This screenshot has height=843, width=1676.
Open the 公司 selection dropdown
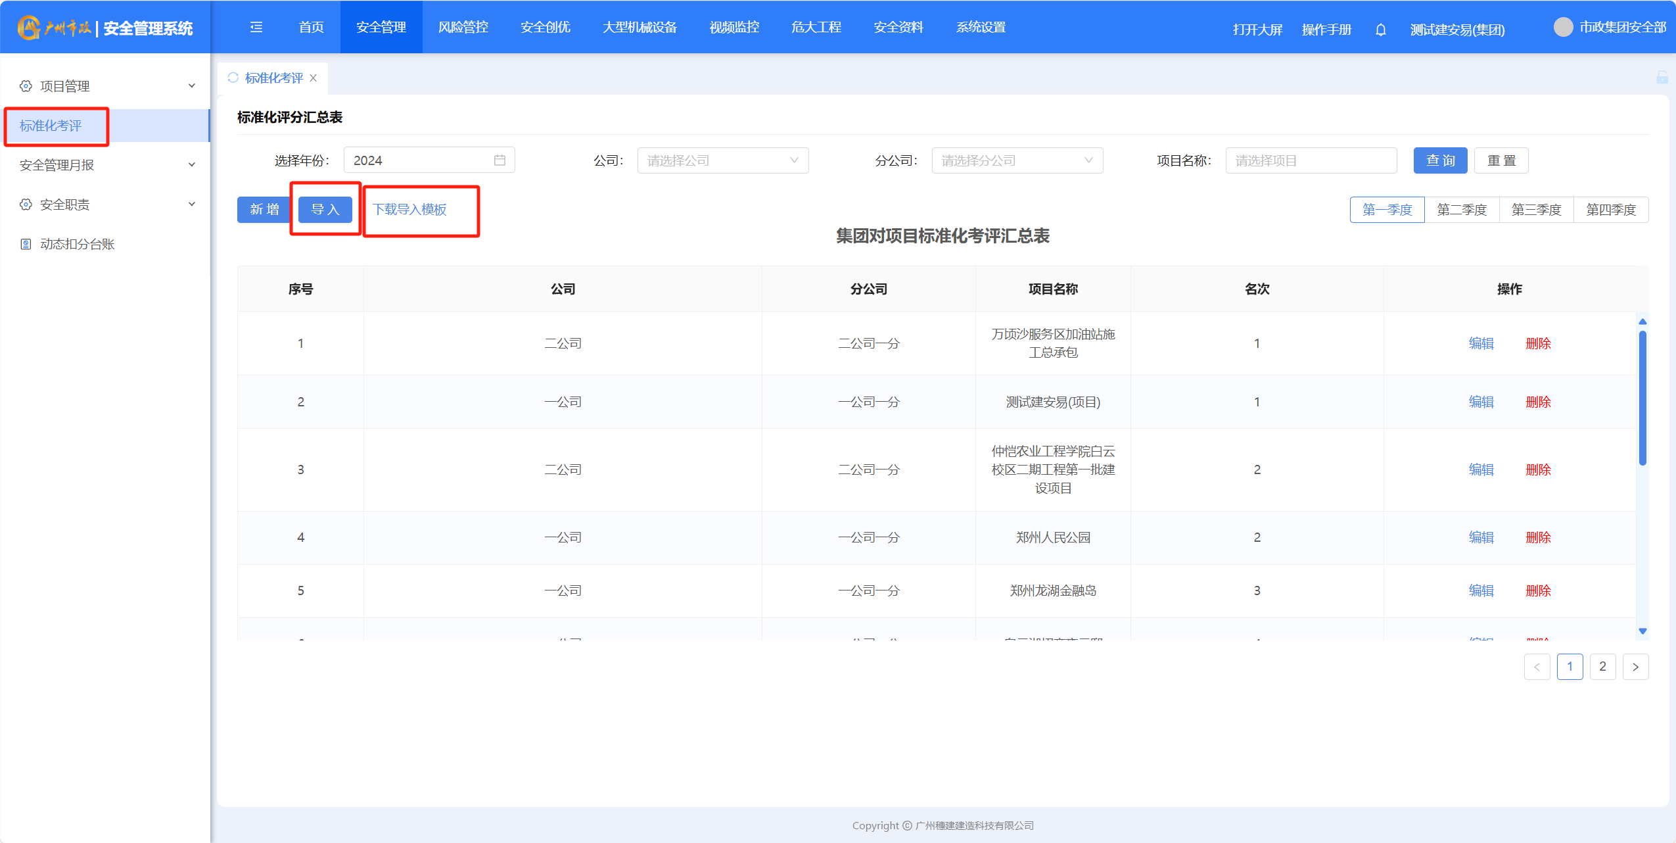click(722, 160)
